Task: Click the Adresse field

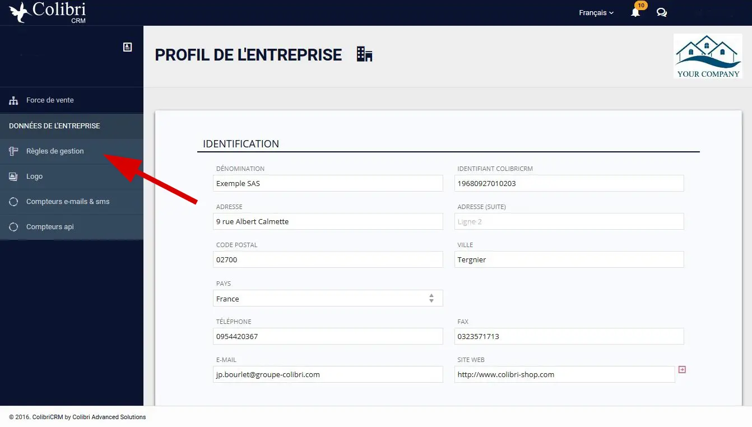Action: (328, 221)
